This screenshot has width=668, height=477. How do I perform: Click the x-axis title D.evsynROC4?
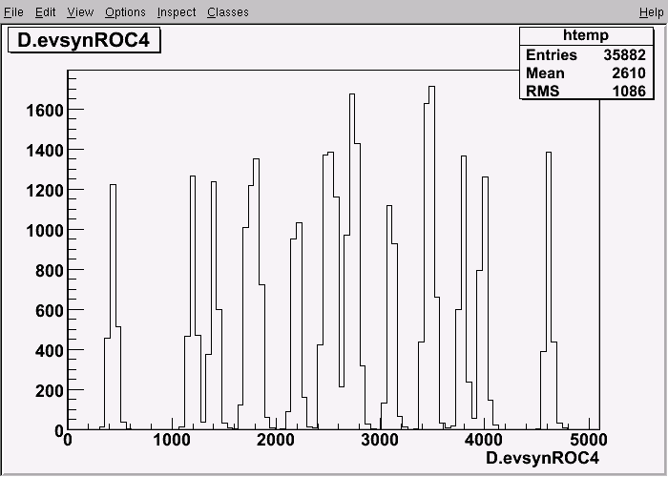[542, 458]
